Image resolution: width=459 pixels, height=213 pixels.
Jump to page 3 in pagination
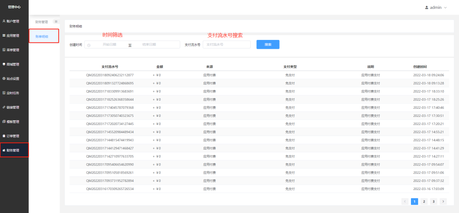[433, 202]
